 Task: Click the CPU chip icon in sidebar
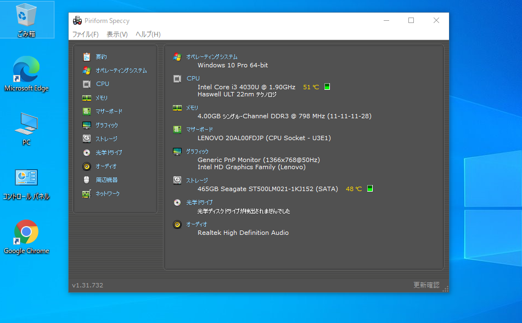tap(87, 84)
